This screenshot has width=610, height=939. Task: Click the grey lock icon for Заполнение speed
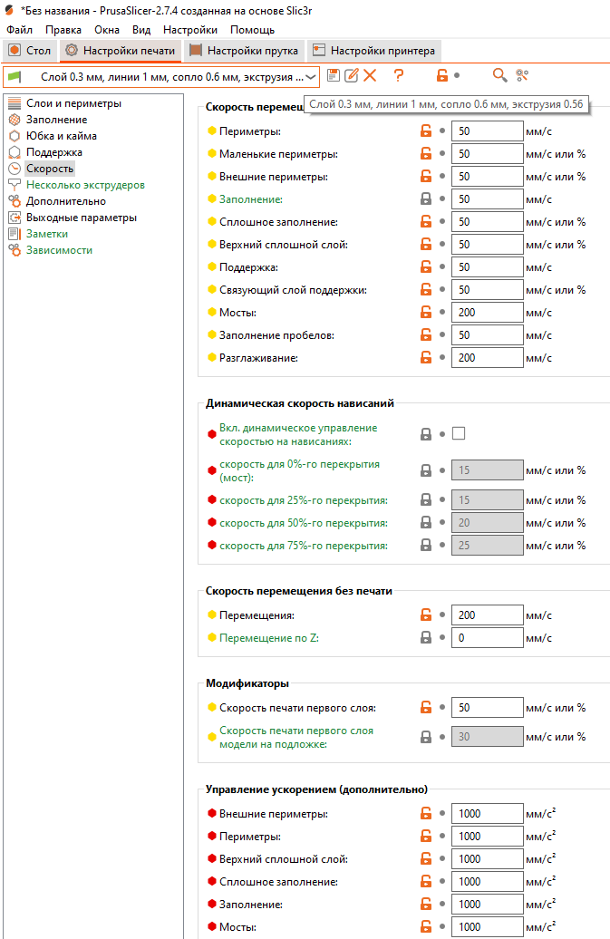click(x=426, y=198)
